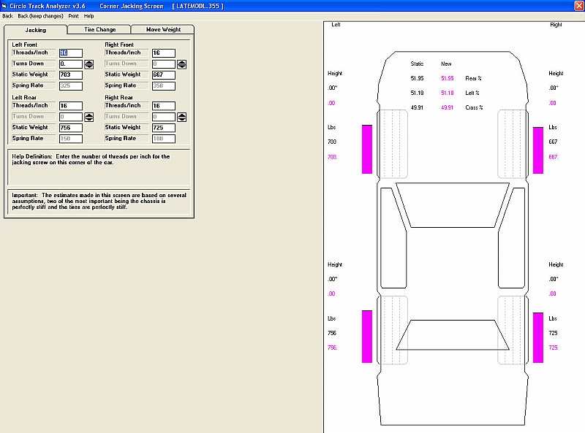Click the Left Rear Static Weight field

tap(70, 128)
